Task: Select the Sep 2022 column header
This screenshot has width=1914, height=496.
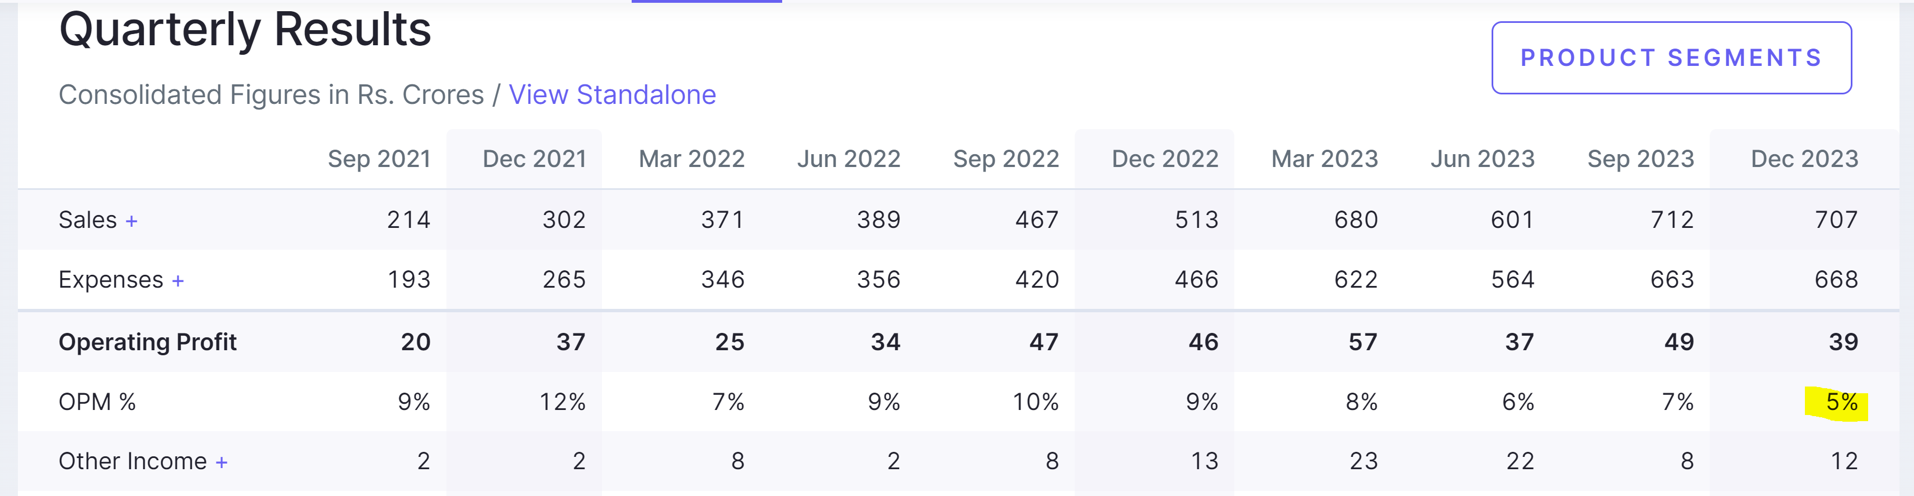Action: [1005, 159]
